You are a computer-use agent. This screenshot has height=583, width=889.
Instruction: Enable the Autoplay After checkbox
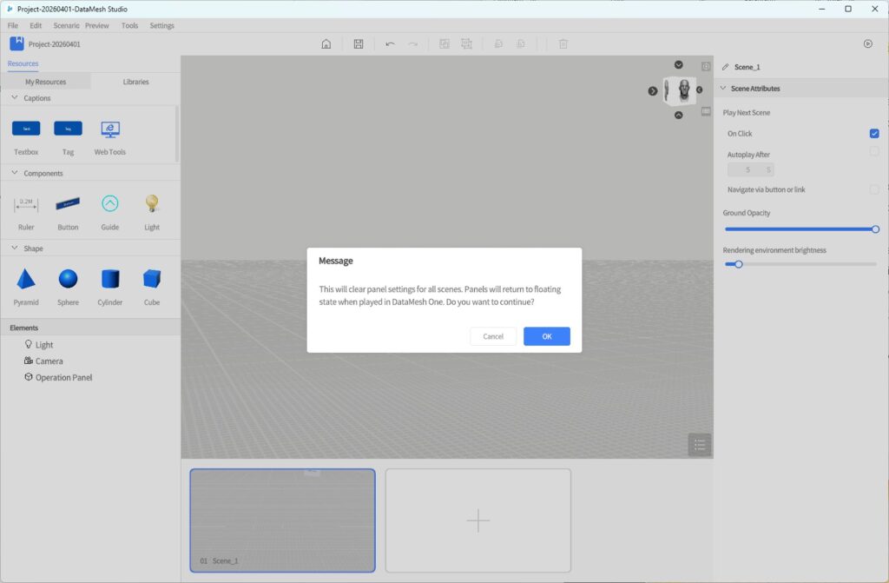coord(874,152)
